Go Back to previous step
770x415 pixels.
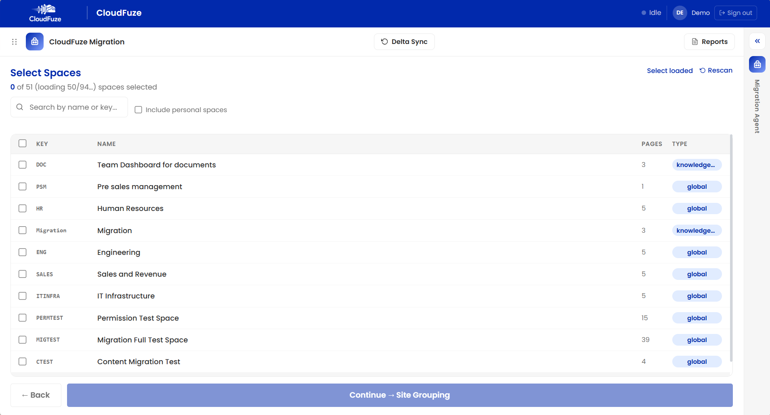coord(36,395)
